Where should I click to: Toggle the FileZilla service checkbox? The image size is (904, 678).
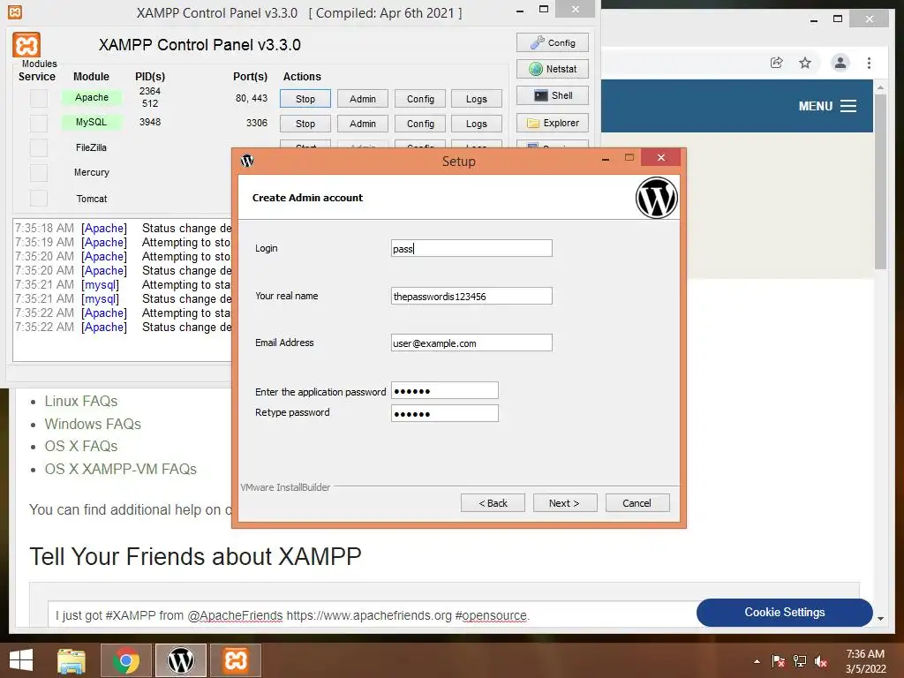click(x=39, y=147)
